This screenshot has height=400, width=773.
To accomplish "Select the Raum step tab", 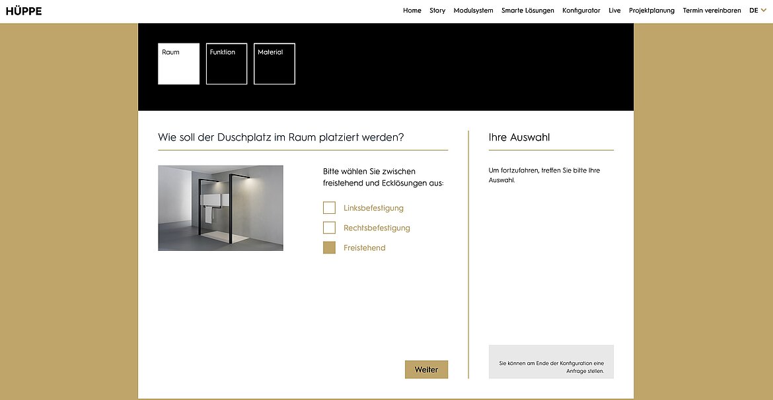I will tap(178, 64).
